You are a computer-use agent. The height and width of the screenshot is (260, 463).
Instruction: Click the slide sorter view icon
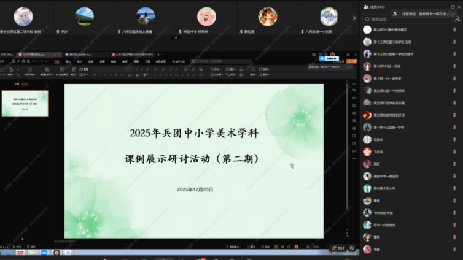pos(282,247)
